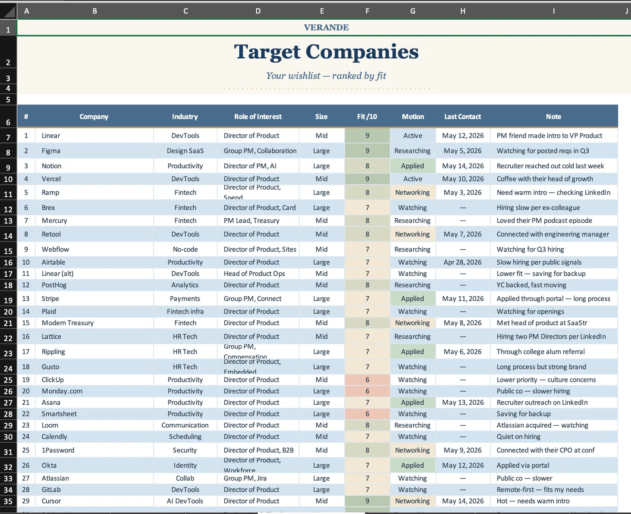
Task: Select the Cursor company cell
Action: click(x=94, y=501)
